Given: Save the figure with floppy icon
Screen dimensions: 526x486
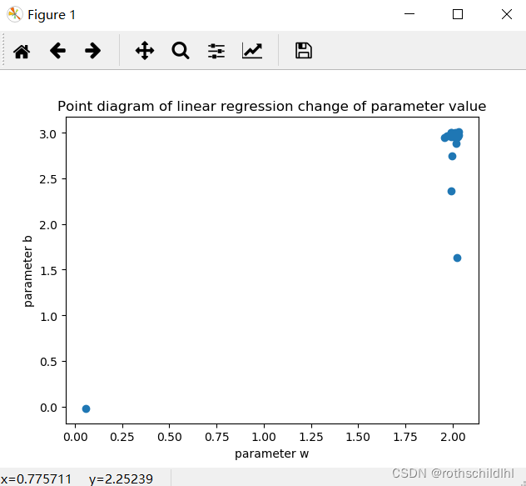Looking at the screenshot, I should [x=304, y=51].
